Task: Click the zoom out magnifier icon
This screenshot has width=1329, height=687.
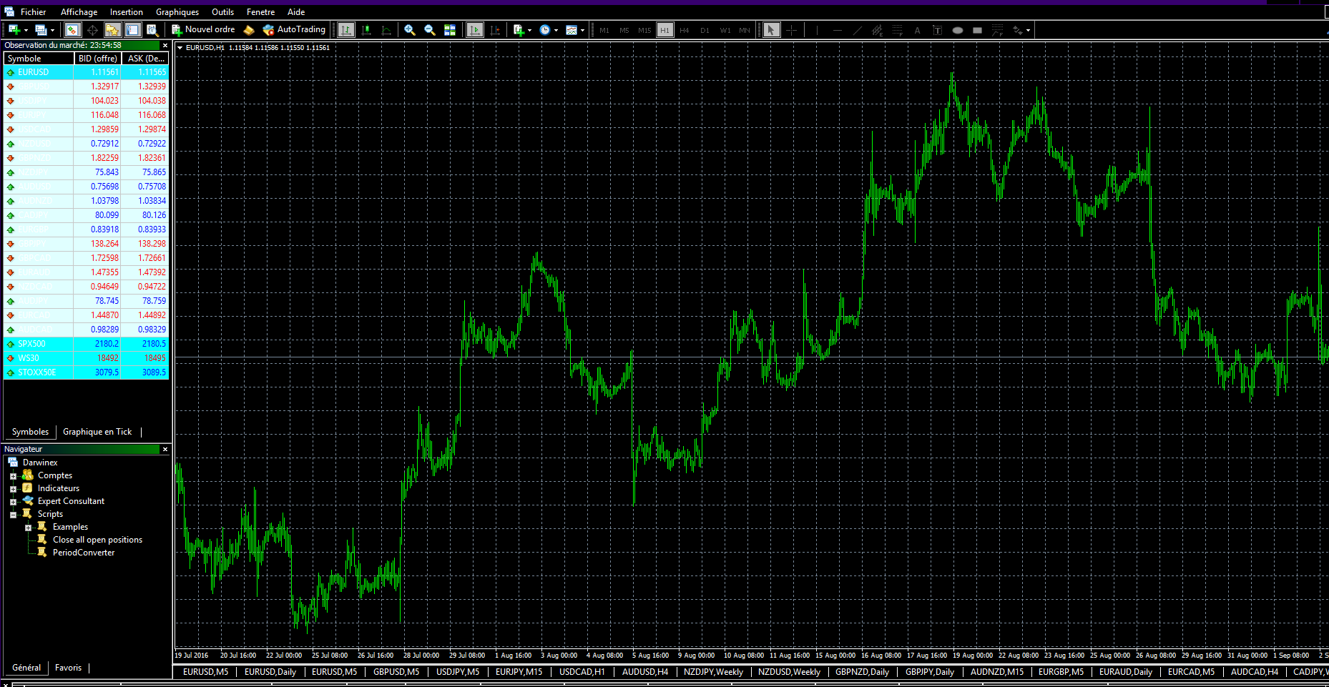Action: point(430,30)
